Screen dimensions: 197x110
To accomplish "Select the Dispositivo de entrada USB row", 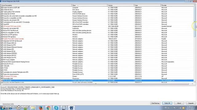I will tap(97, 20).
